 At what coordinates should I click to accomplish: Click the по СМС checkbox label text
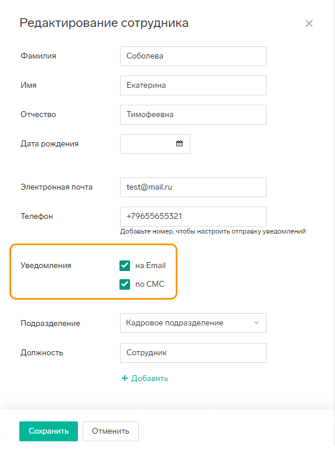coord(150,284)
